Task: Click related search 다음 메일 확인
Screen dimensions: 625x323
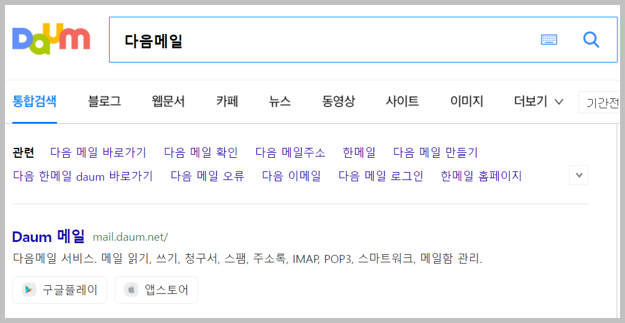Action: tap(201, 152)
